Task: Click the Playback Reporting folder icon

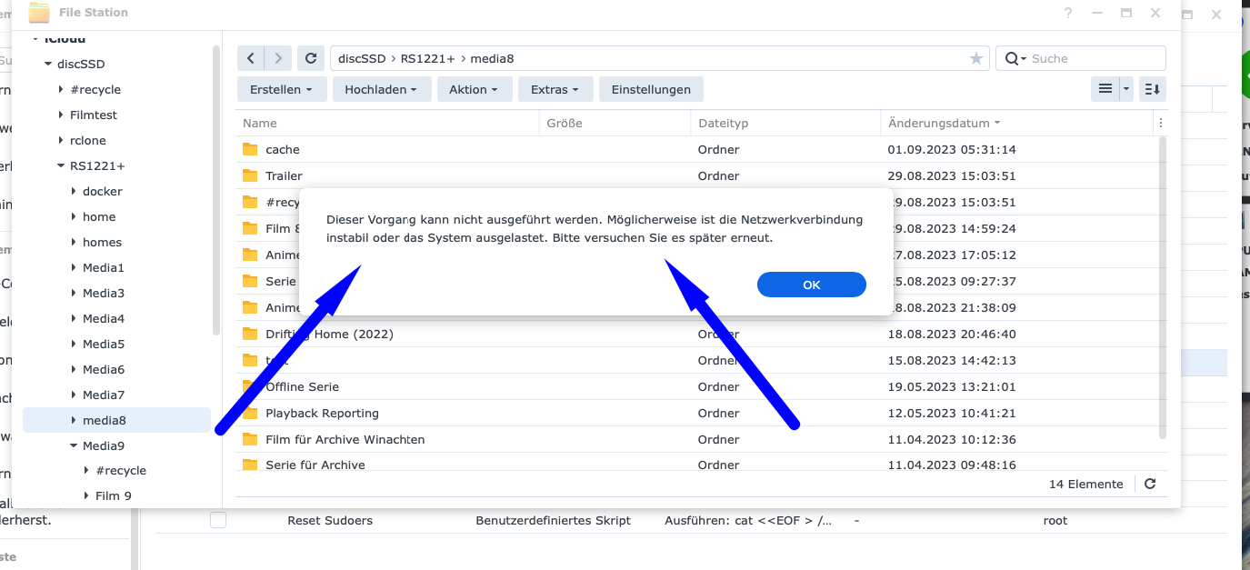Action: click(251, 413)
